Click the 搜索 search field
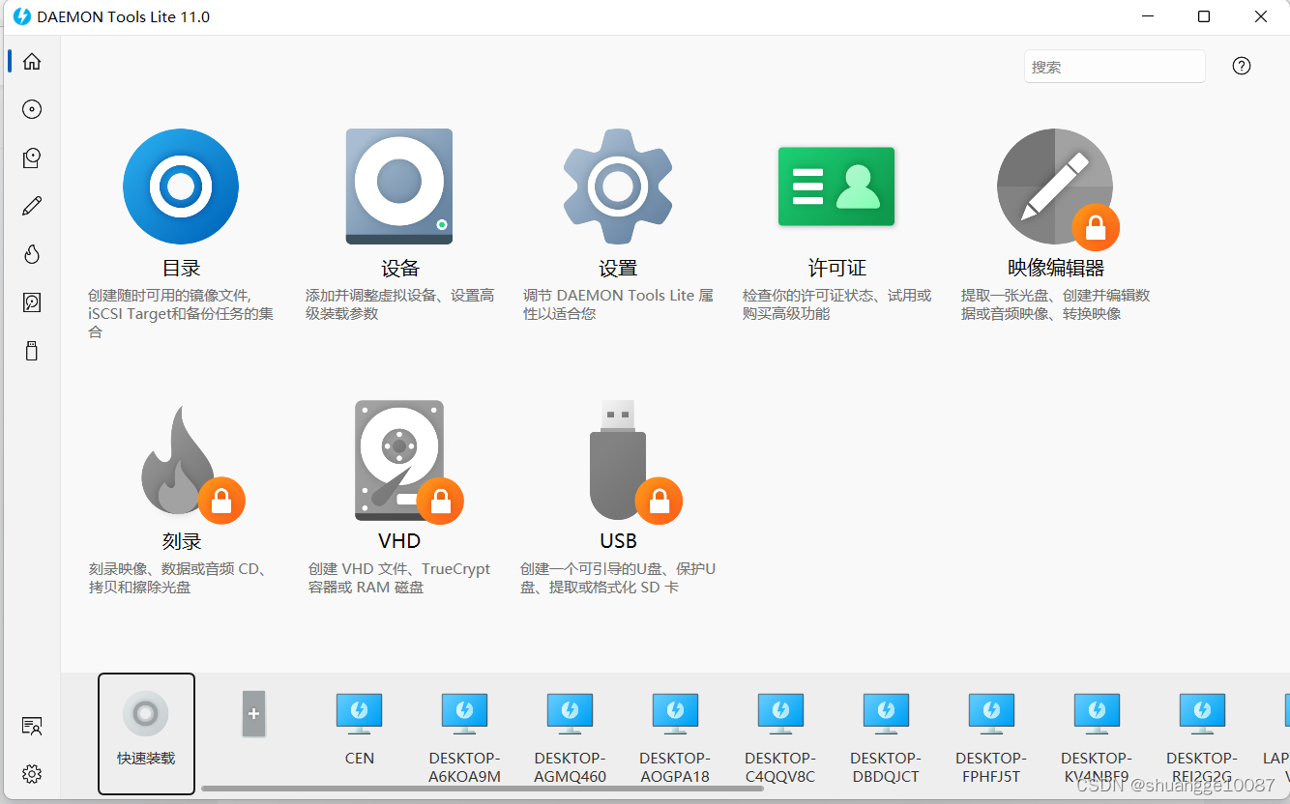The height and width of the screenshot is (804, 1290). [1115, 67]
